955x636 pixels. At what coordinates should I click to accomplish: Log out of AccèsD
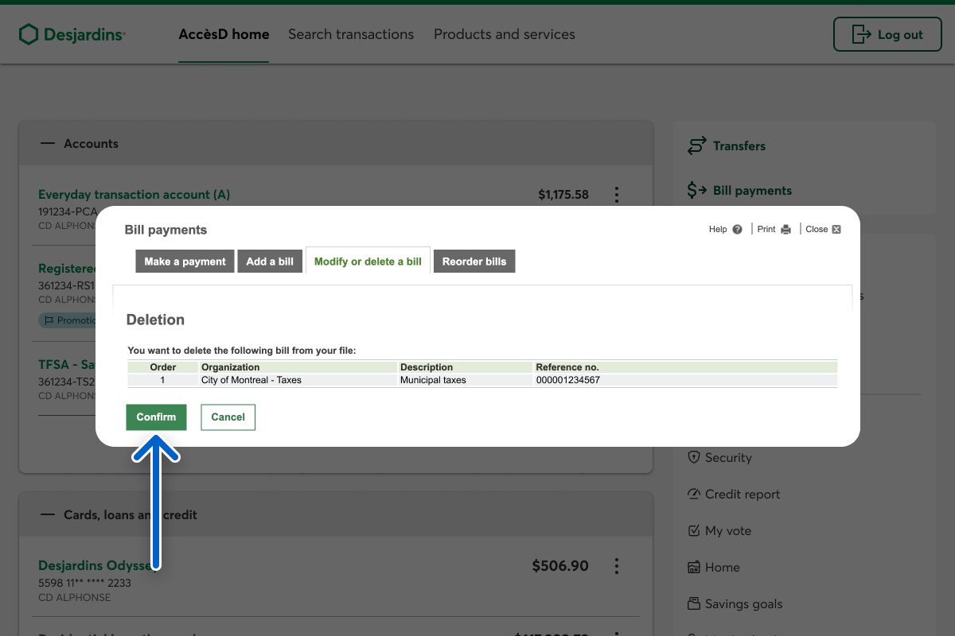887,35
